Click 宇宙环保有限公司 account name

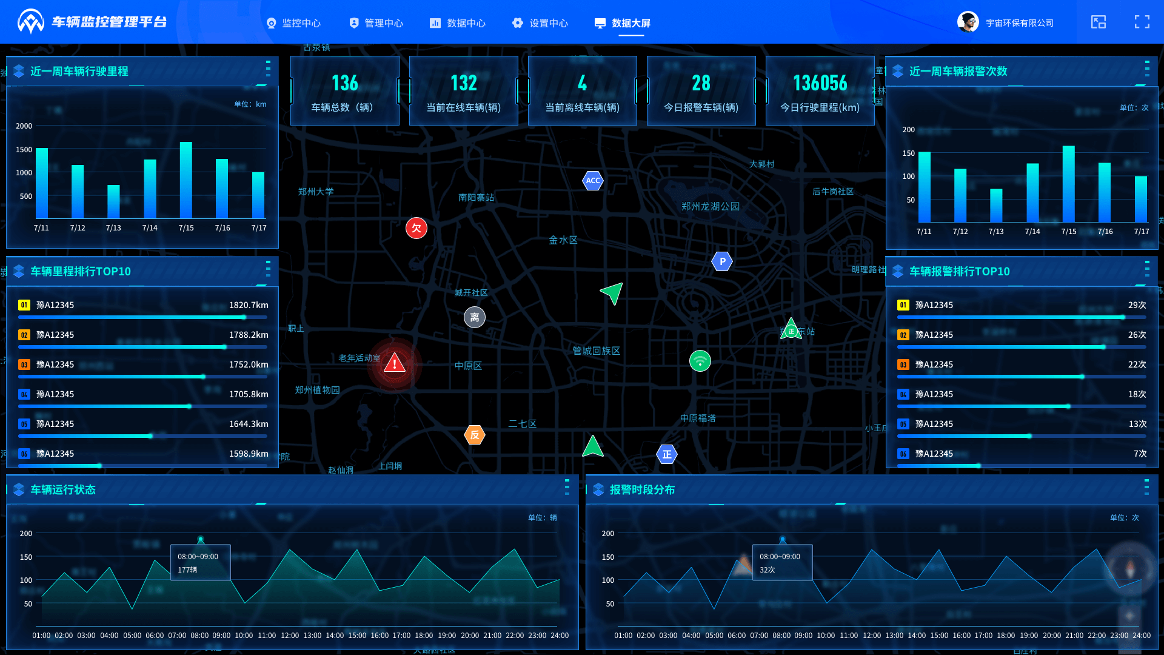click(1020, 23)
